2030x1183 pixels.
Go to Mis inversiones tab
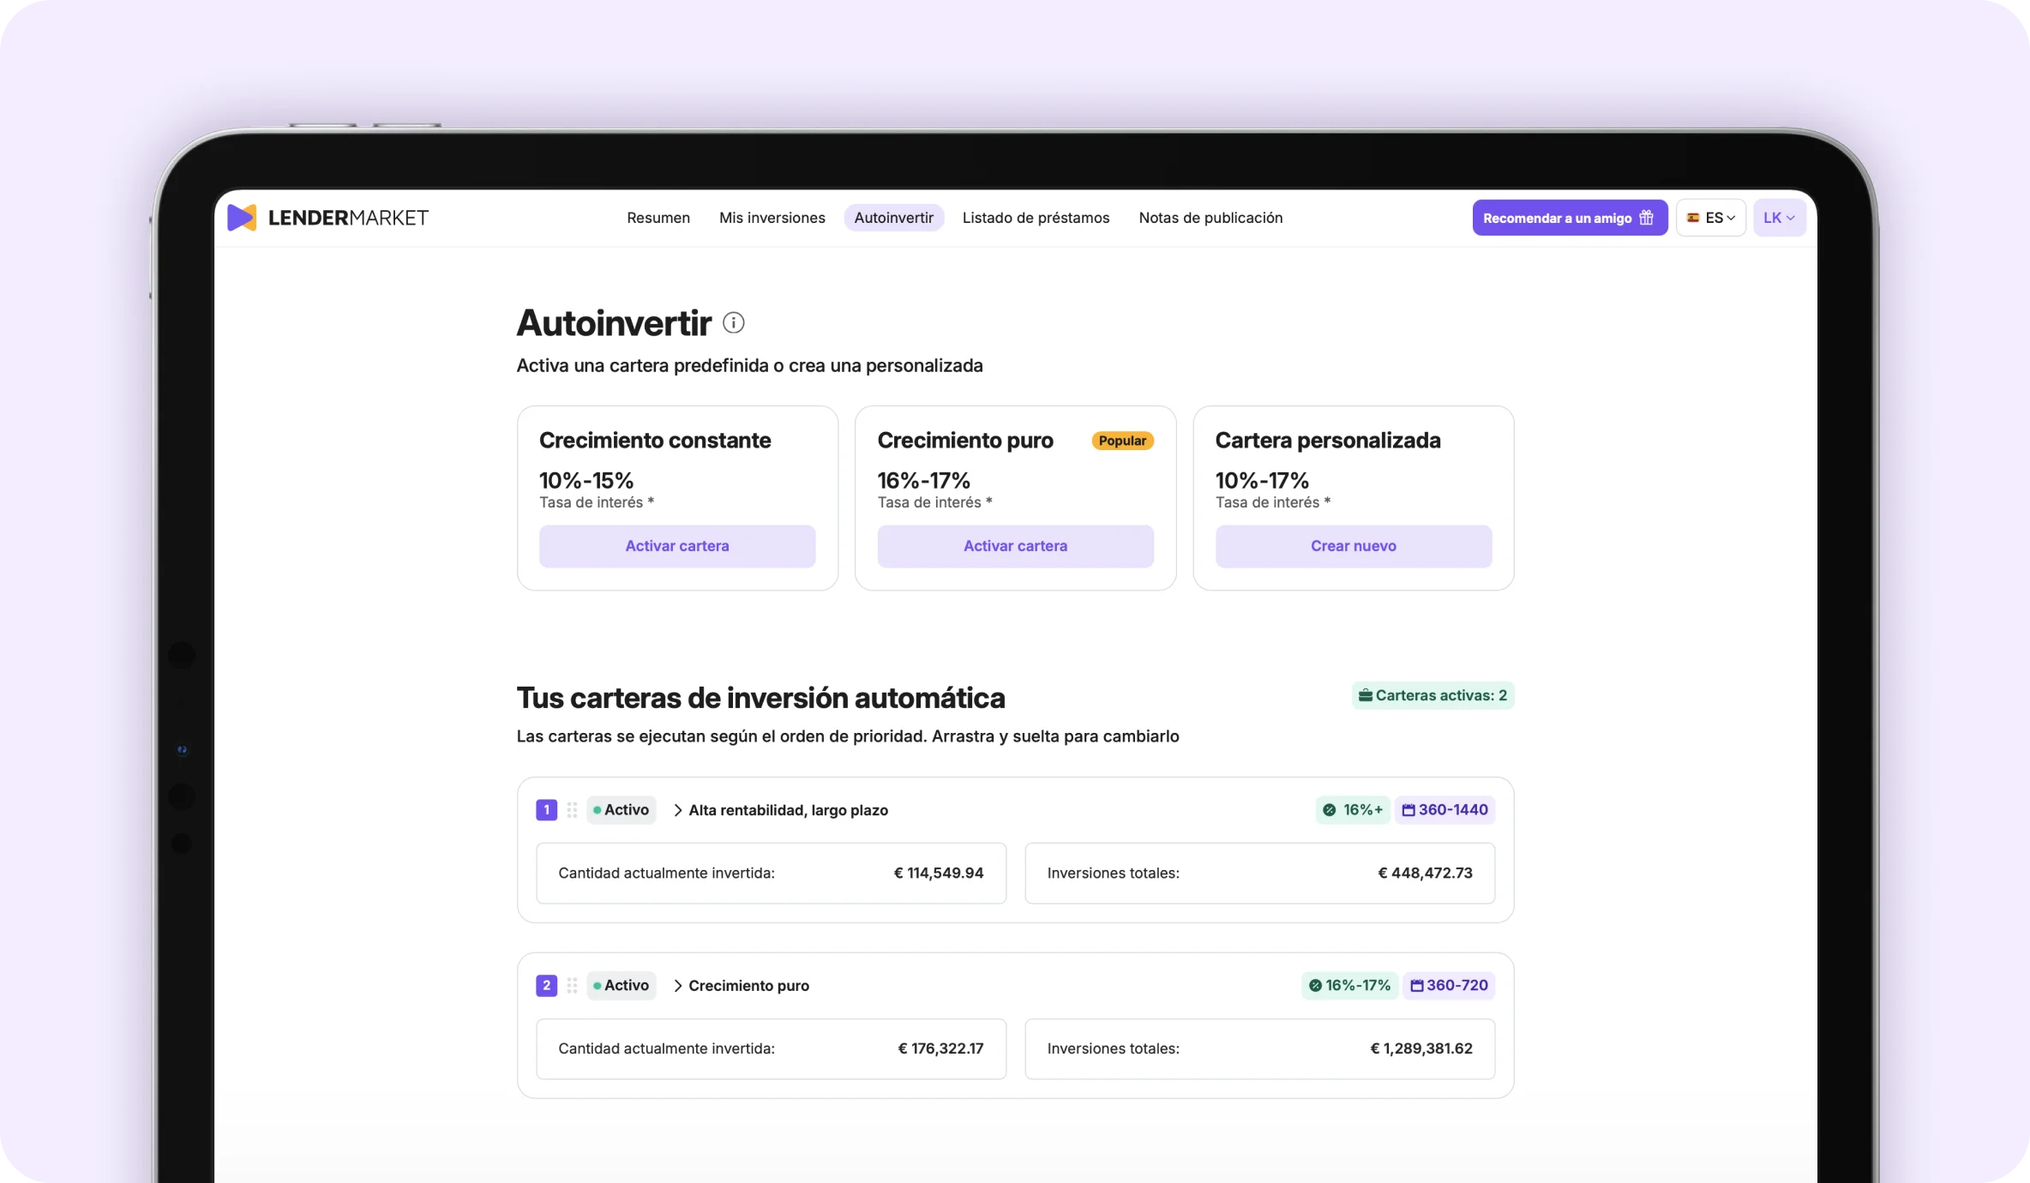772,218
